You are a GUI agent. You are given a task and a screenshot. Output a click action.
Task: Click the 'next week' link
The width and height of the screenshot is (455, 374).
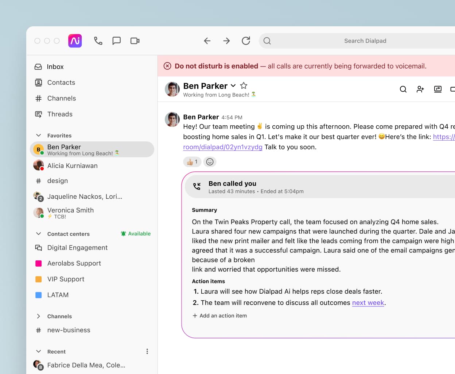[368, 303]
